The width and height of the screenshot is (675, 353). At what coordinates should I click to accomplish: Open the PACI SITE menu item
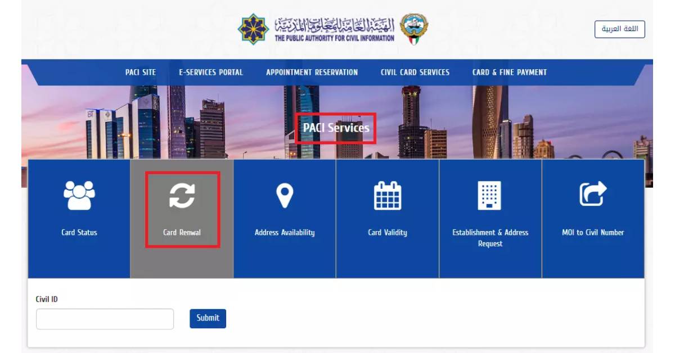coord(141,73)
